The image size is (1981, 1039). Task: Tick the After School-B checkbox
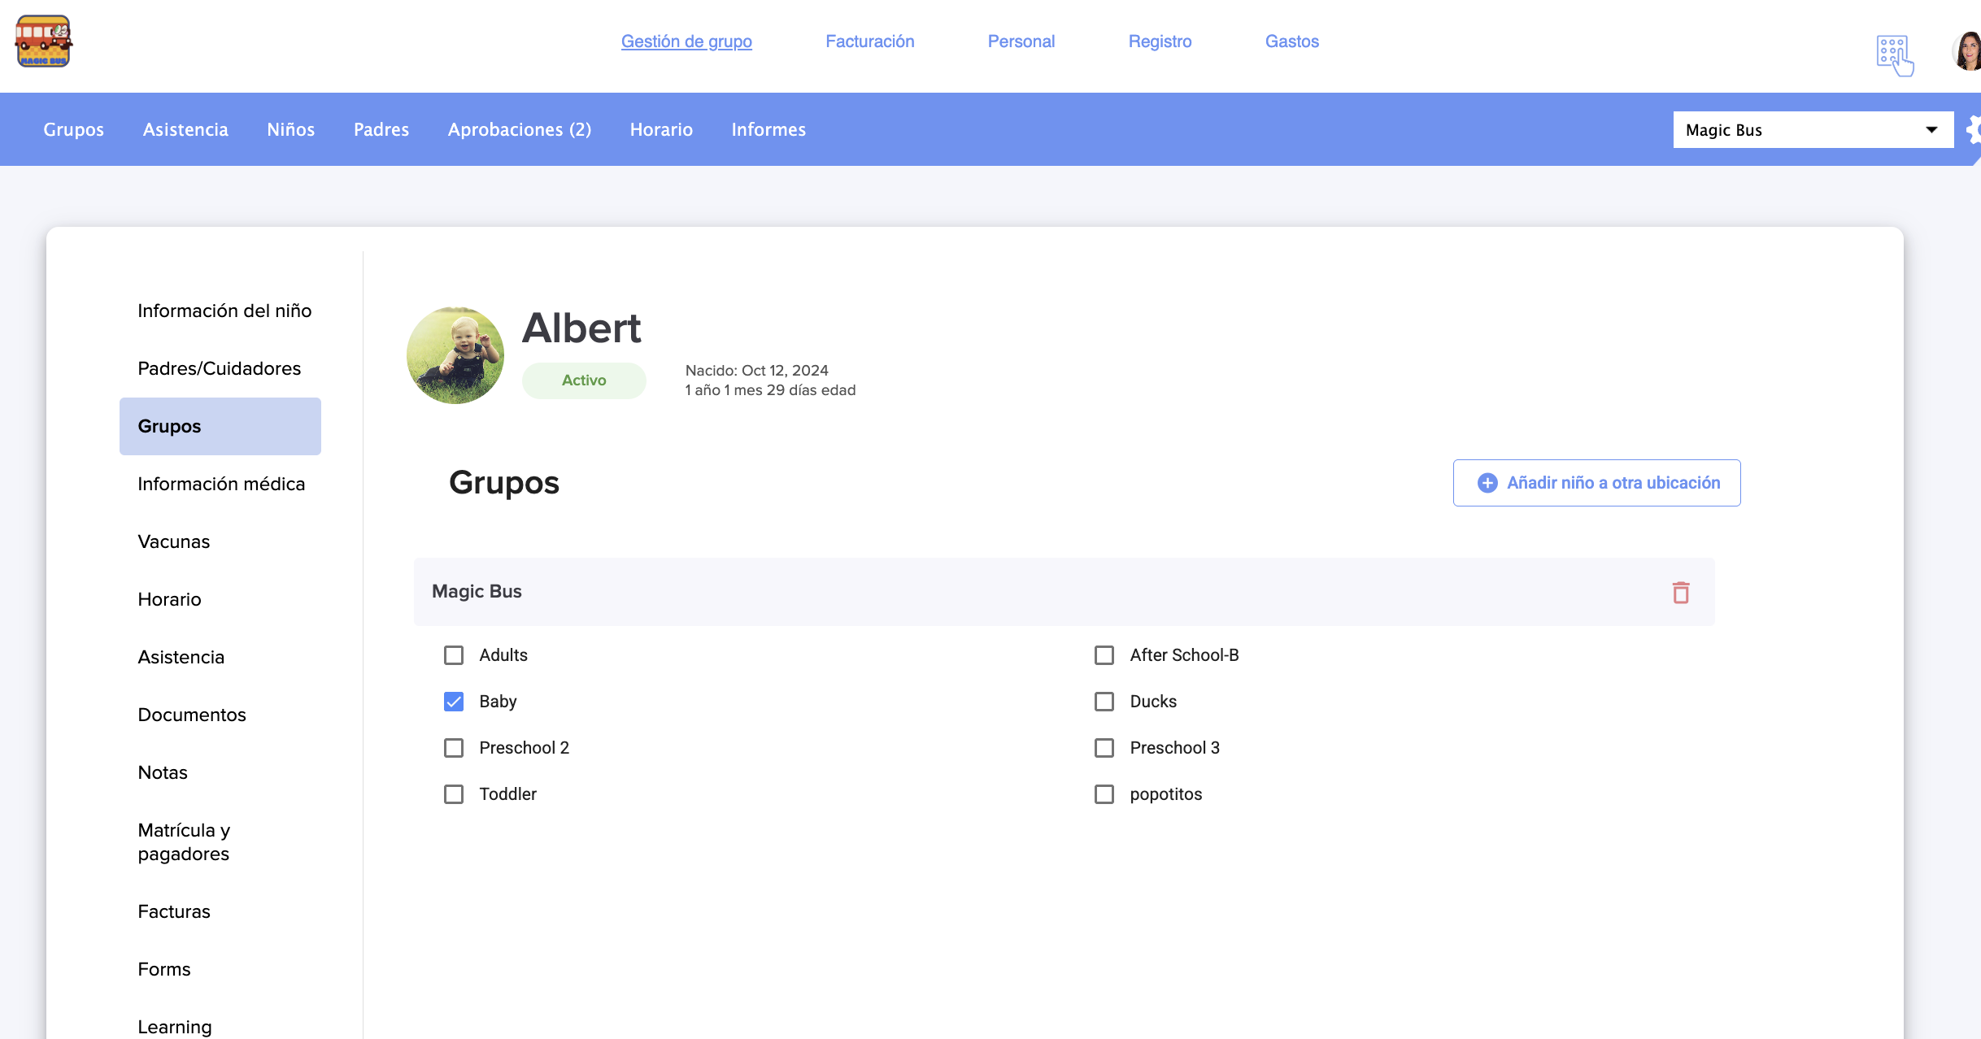(1104, 655)
